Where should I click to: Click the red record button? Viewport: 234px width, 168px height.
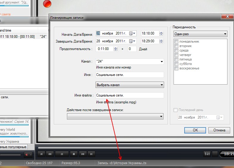[47, 4]
